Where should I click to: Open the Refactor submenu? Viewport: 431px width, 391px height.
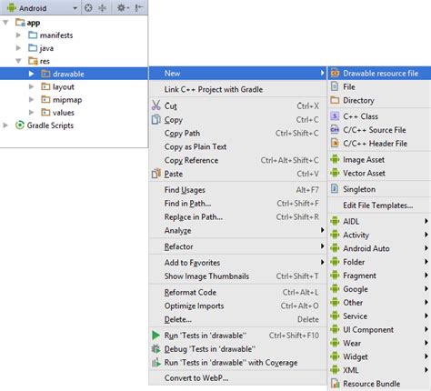(x=237, y=246)
